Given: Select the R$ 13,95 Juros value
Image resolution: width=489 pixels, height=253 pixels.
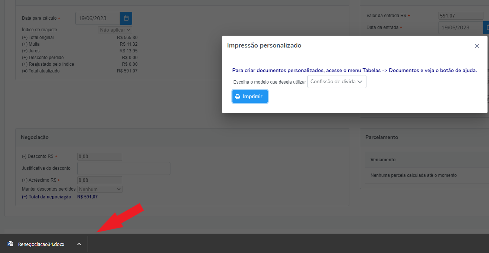Looking at the screenshot, I should tap(128, 51).
